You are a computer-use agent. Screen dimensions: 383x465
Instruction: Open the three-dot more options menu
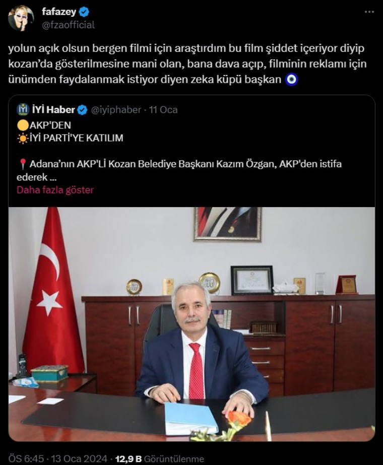pos(369,12)
